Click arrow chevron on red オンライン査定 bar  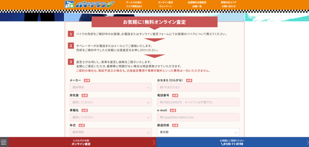(x=154, y=142)
